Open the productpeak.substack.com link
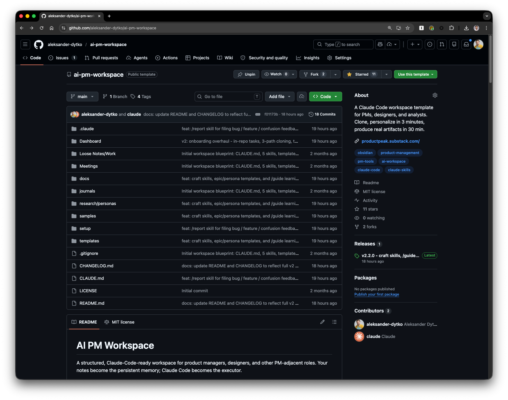This screenshot has width=508, height=400. pos(390,141)
